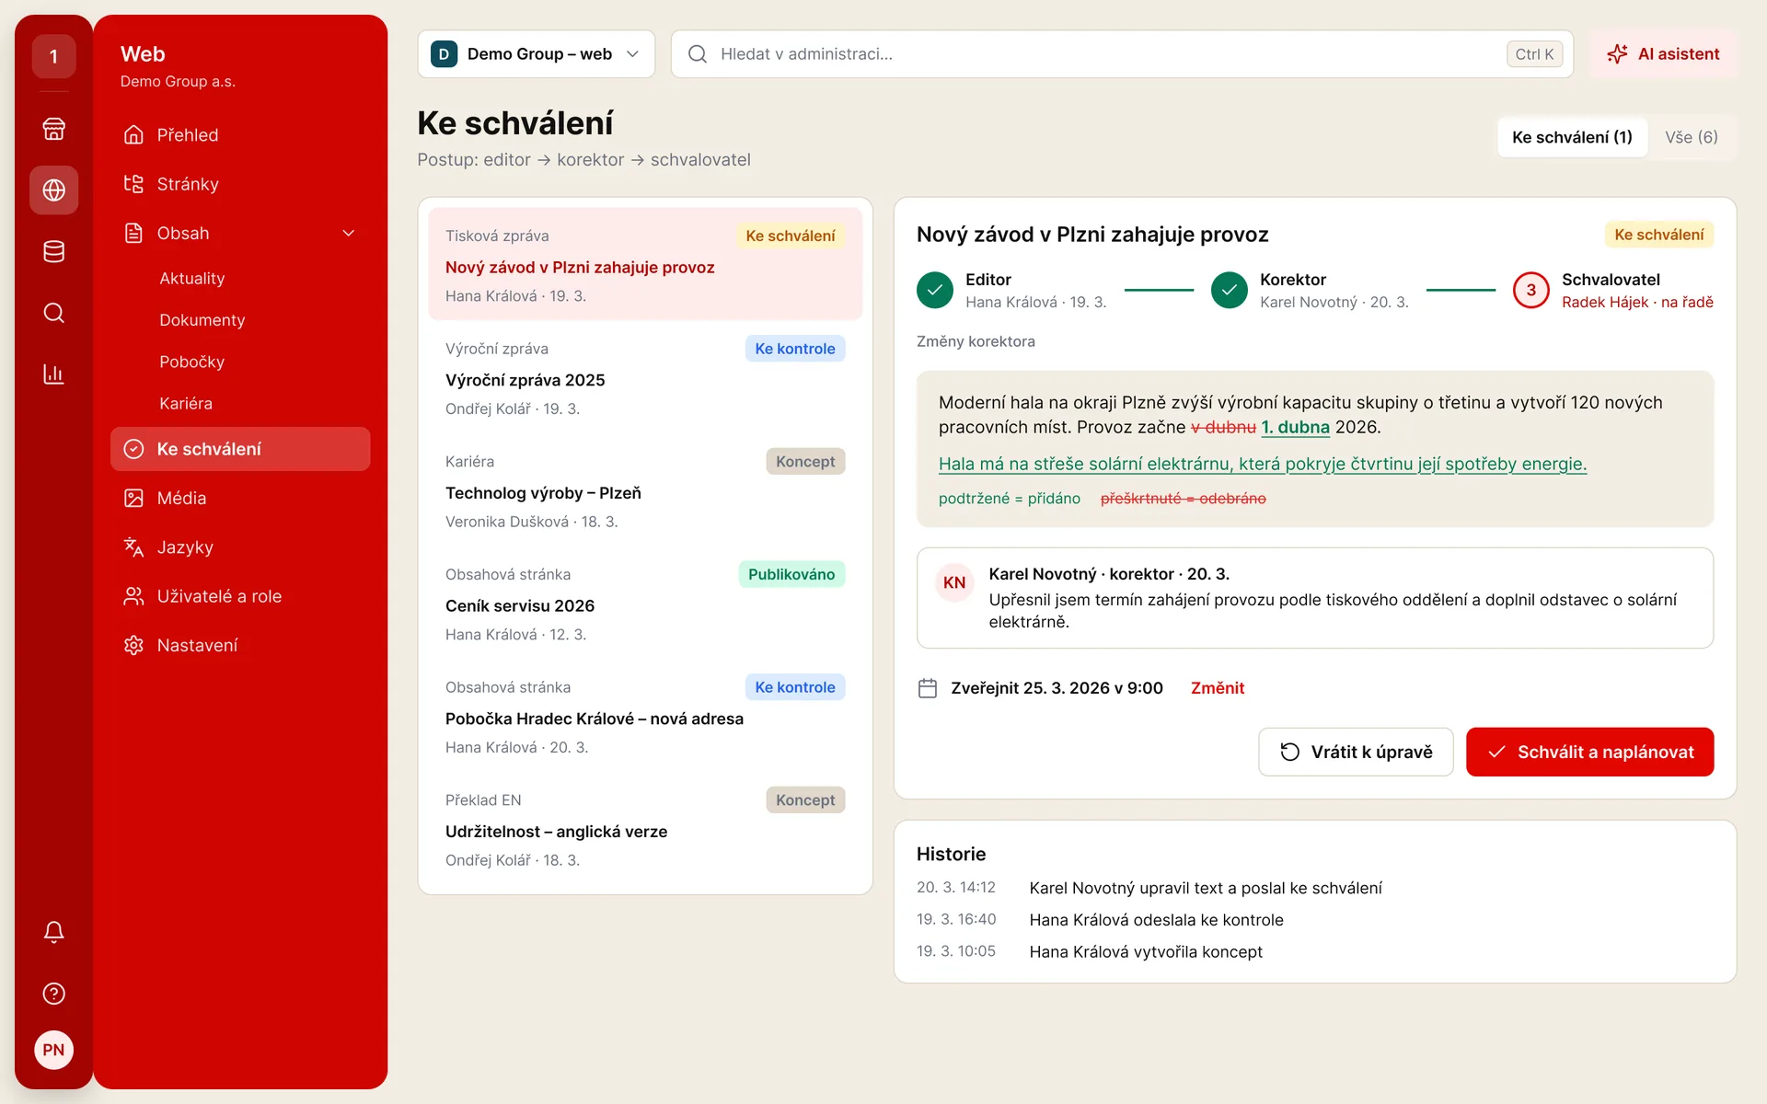Click the search magnifier in the left rail

[53, 313]
